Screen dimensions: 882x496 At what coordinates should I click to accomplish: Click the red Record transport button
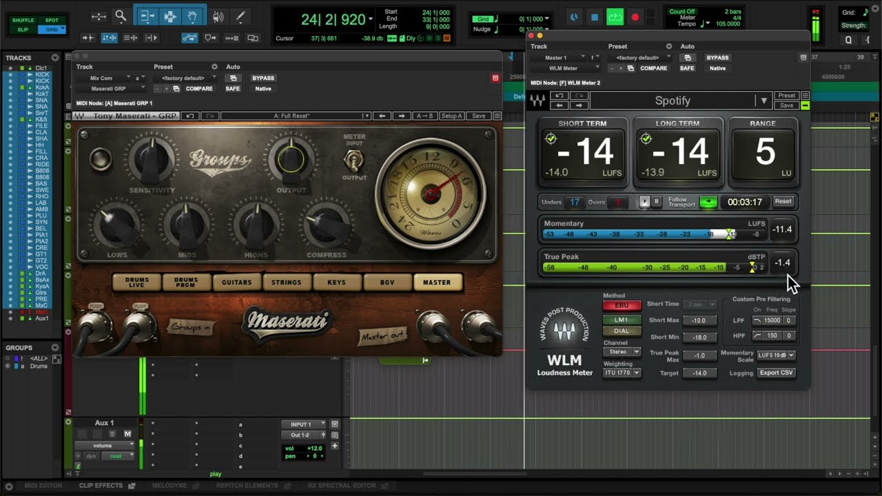tap(635, 17)
